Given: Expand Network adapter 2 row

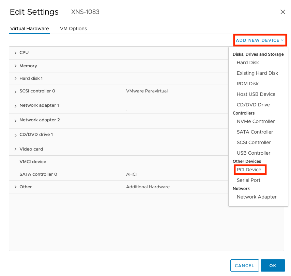Looking at the screenshot, I should pos(15,120).
